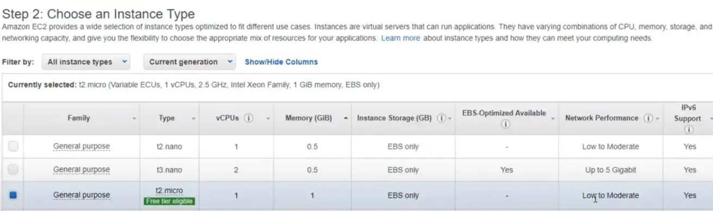
Task: Click EBS only in t3.nano row
Action: pyautogui.click(x=403, y=170)
